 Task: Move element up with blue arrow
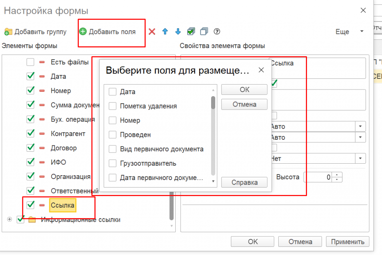(165, 32)
